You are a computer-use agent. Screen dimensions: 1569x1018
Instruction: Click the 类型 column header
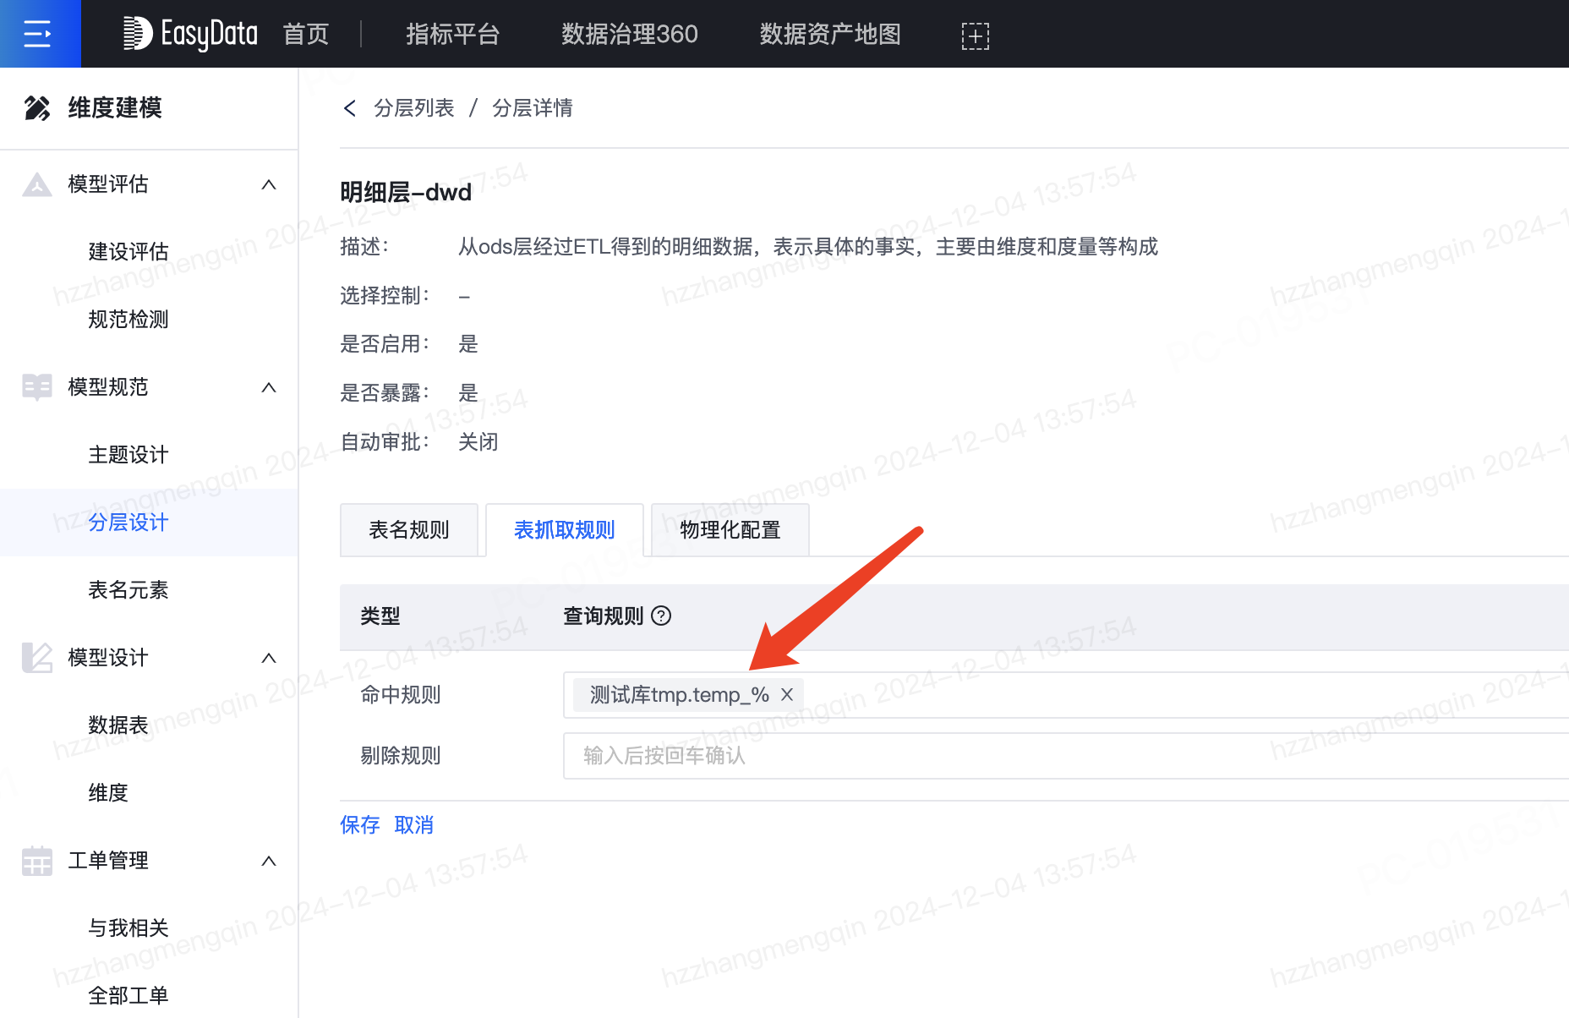coord(380,616)
